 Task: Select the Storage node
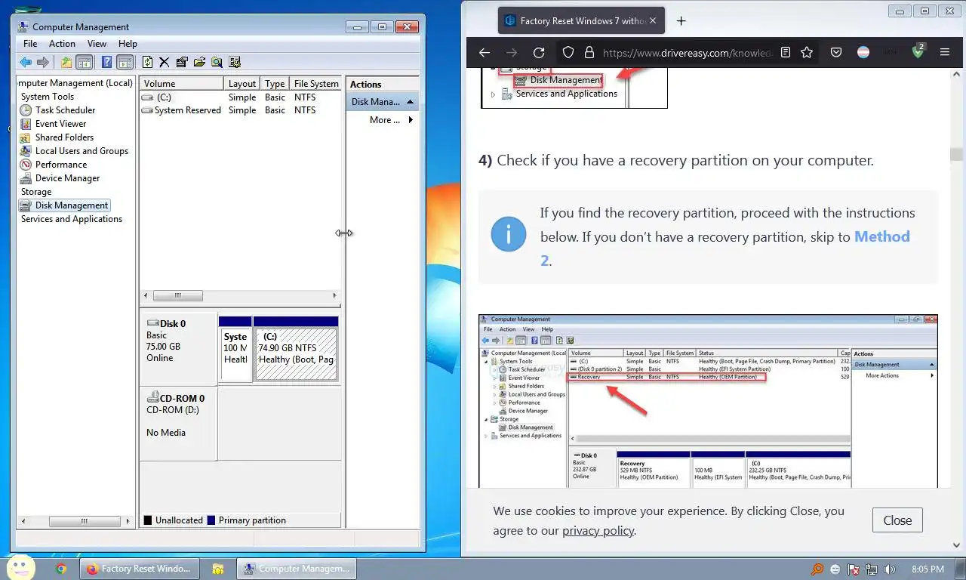pos(36,192)
